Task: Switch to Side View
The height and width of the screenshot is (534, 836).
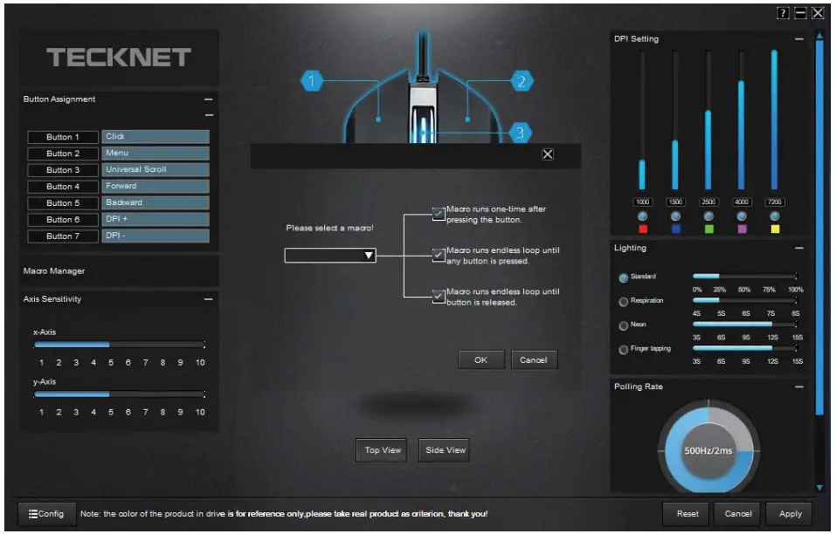Action: 445,450
